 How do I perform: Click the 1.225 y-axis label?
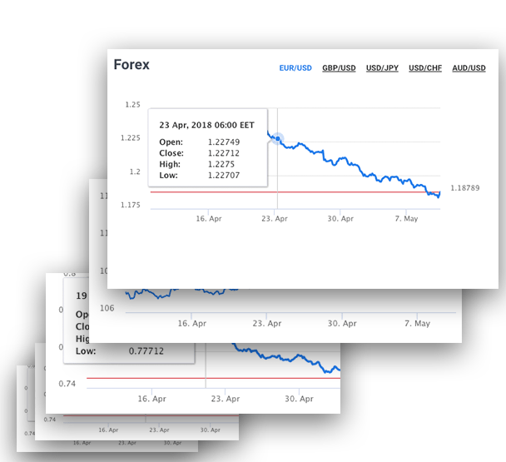(x=131, y=138)
